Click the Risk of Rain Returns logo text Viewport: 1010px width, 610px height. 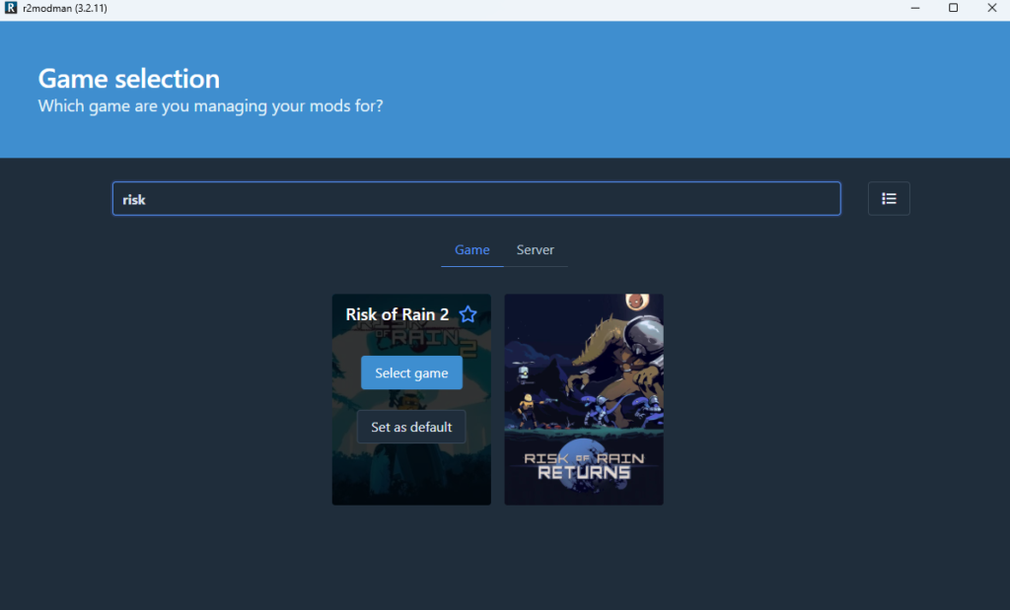583,465
